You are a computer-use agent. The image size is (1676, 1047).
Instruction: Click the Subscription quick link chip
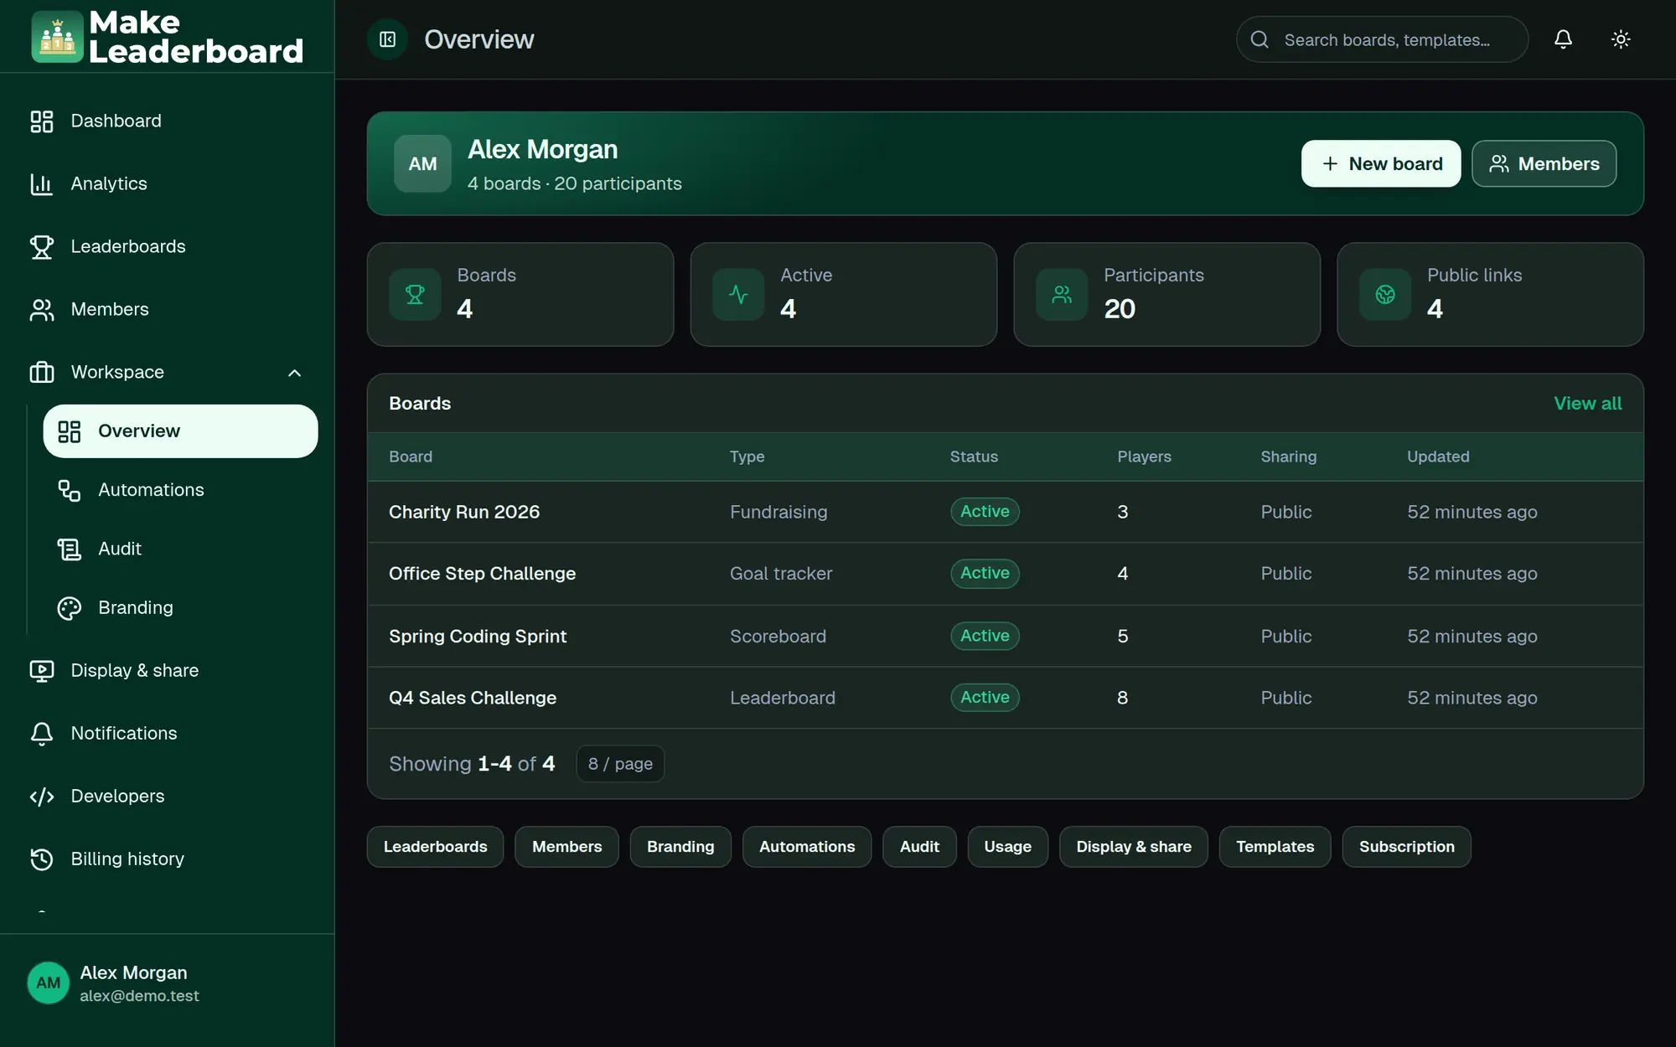pos(1406,847)
